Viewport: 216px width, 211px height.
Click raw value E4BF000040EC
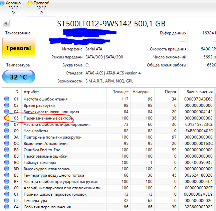tap(199, 131)
